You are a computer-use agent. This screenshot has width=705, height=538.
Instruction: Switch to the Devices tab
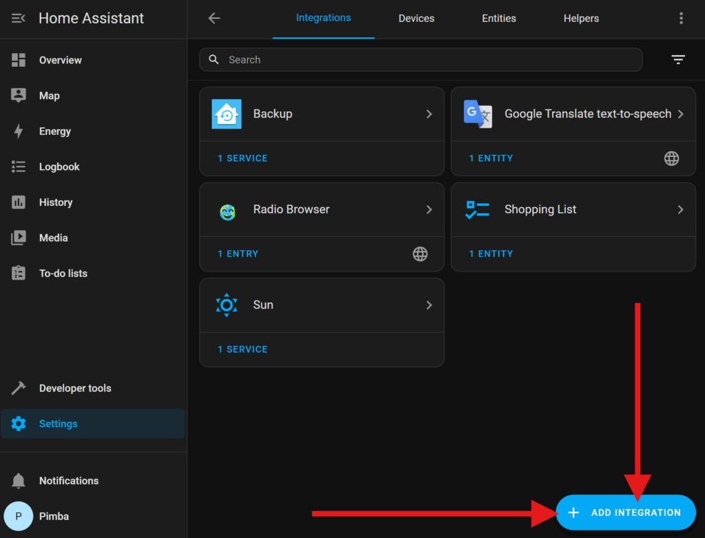[417, 19]
